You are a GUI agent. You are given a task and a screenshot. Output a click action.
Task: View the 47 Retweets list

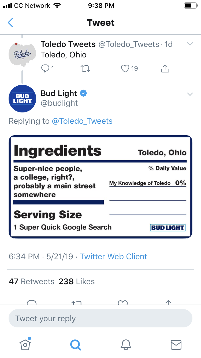coord(32,282)
